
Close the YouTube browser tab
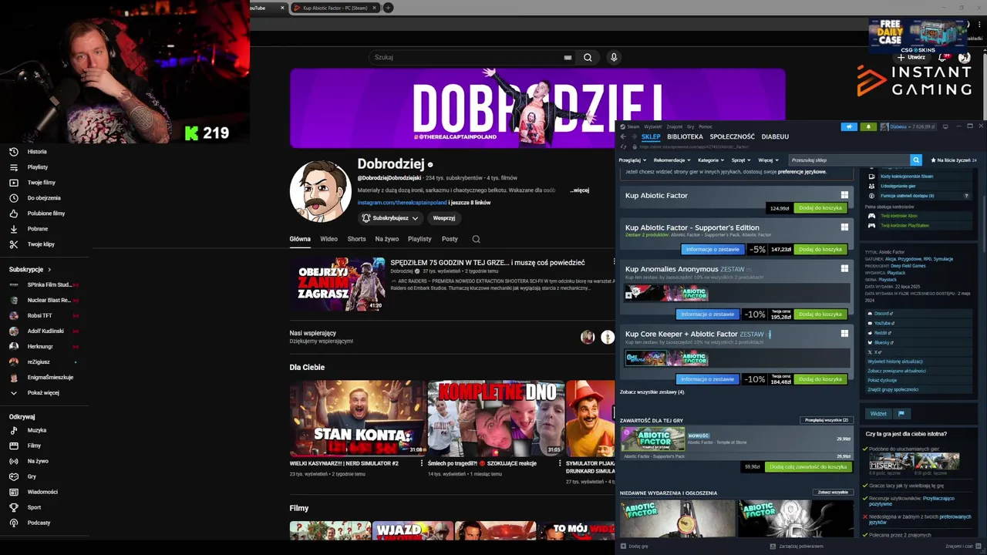(x=282, y=8)
